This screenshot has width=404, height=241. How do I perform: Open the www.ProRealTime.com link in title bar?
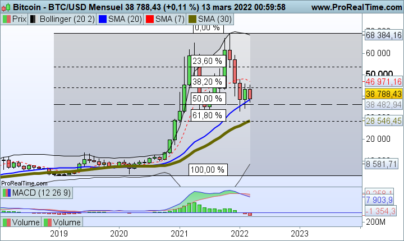(357, 7)
